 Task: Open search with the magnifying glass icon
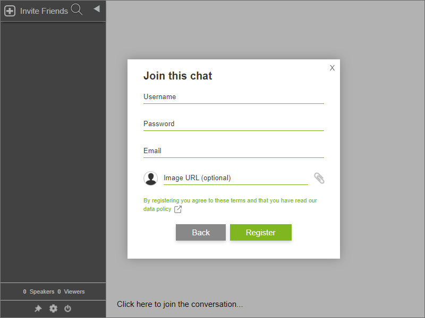[x=77, y=10]
